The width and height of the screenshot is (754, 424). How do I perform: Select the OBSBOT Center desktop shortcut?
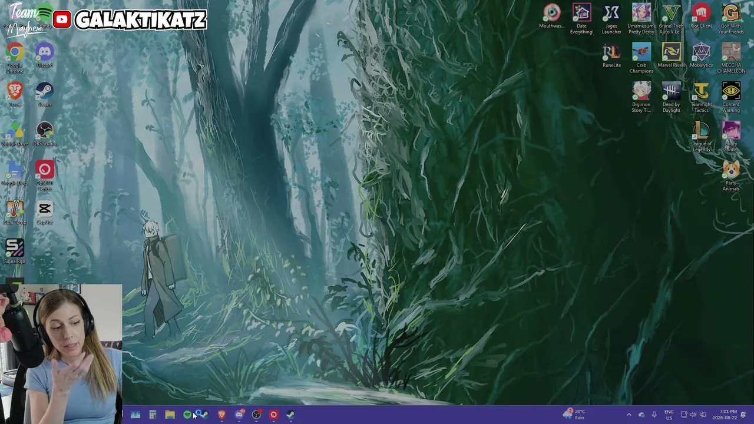pyautogui.click(x=45, y=176)
